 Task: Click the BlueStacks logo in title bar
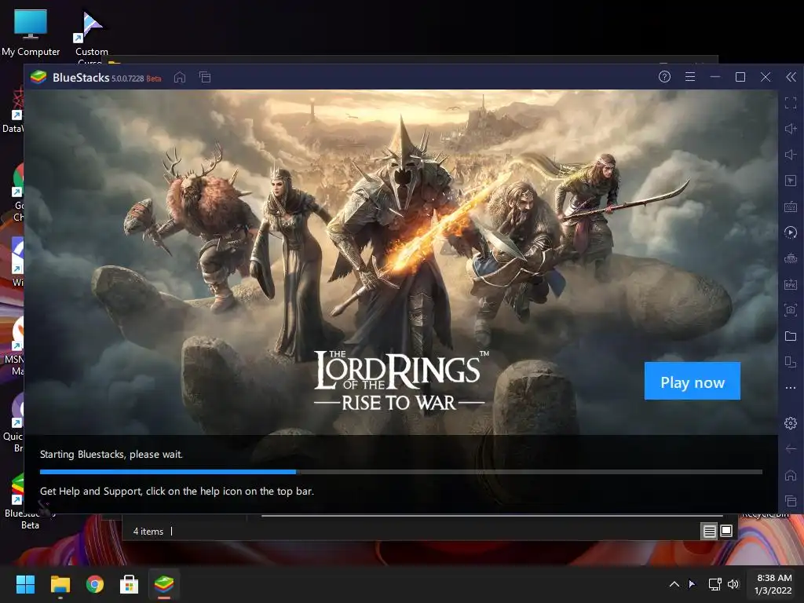(38, 78)
